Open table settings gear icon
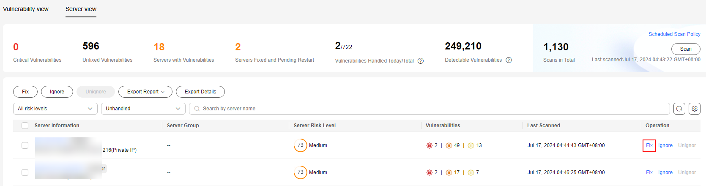This screenshot has height=186, width=706. 695,109
